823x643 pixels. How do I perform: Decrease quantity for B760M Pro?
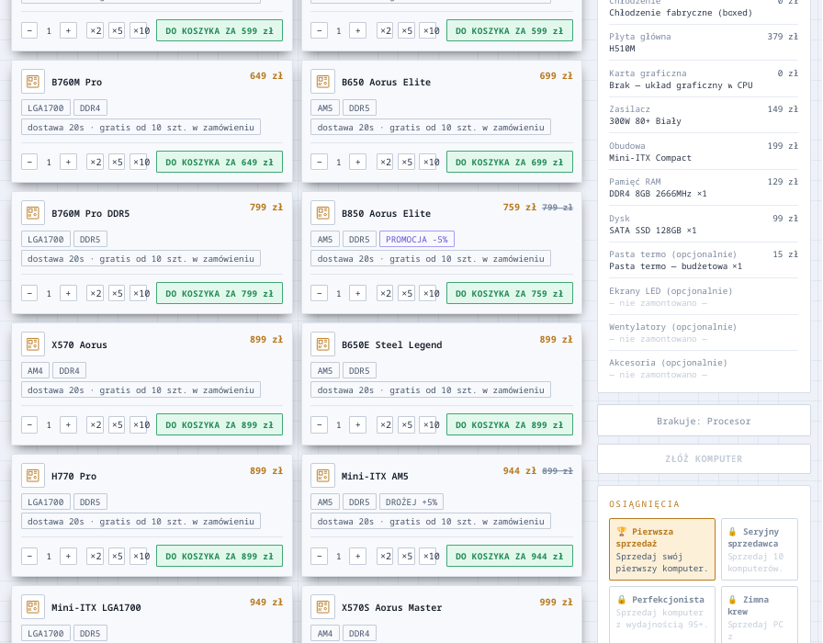click(x=29, y=162)
